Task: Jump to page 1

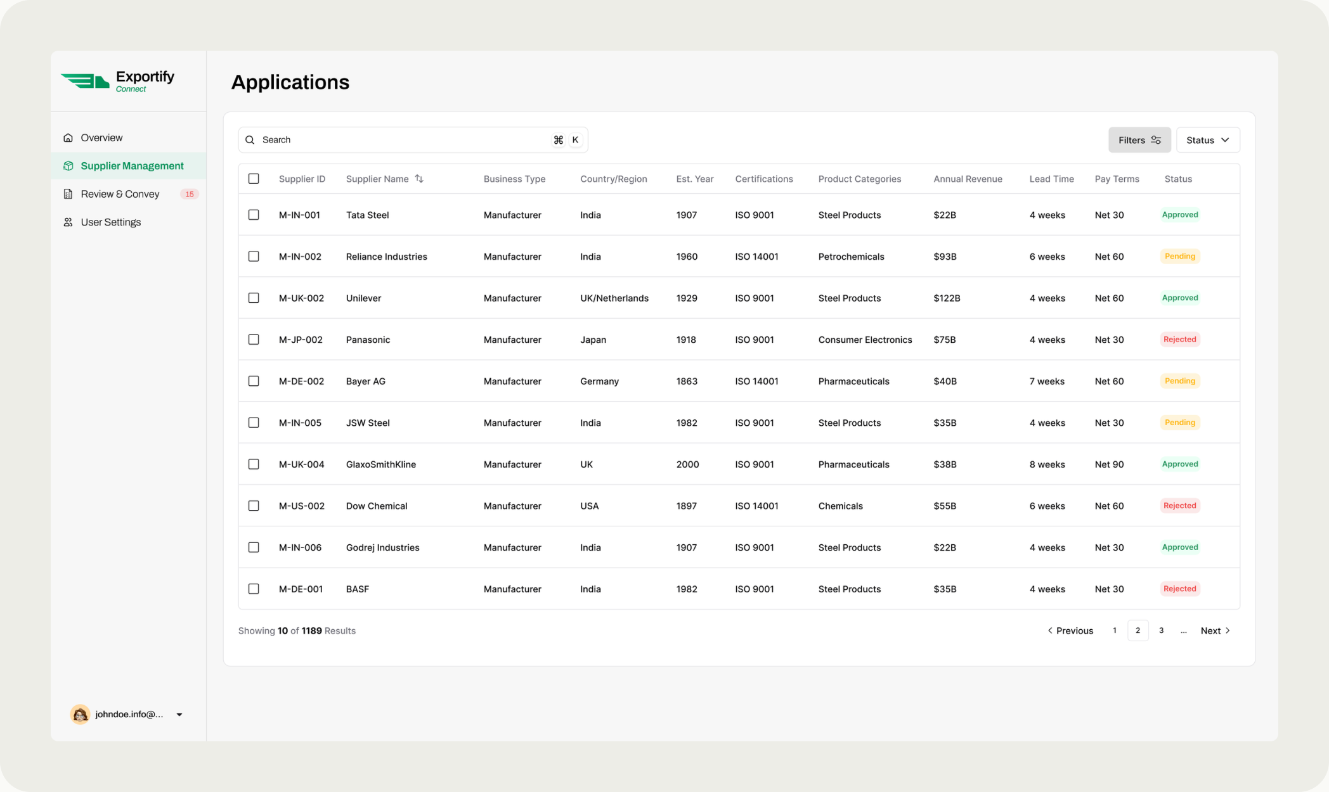Action: [x=1114, y=631]
